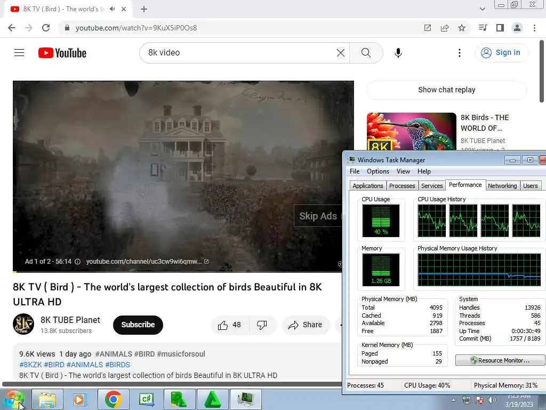
Task: Click #BIRDS hashtag link
Action: point(117,365)
